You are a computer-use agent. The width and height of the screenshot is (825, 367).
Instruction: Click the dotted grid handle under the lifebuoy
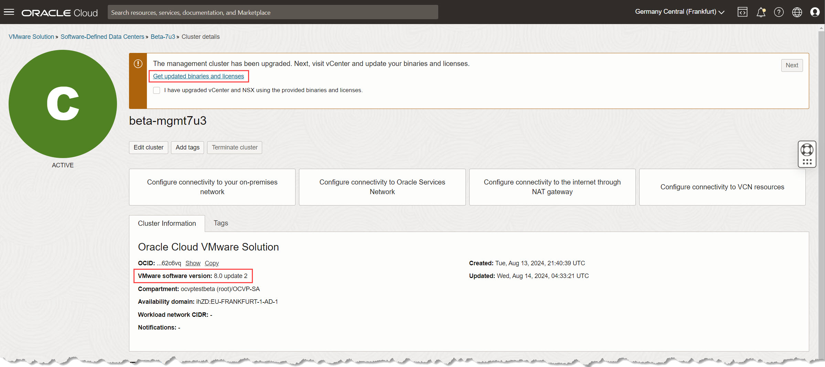click(x=807, y=162)
